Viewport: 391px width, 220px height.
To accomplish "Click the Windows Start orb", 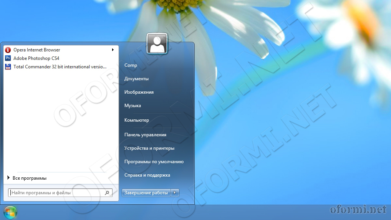I will click(10, 213).
